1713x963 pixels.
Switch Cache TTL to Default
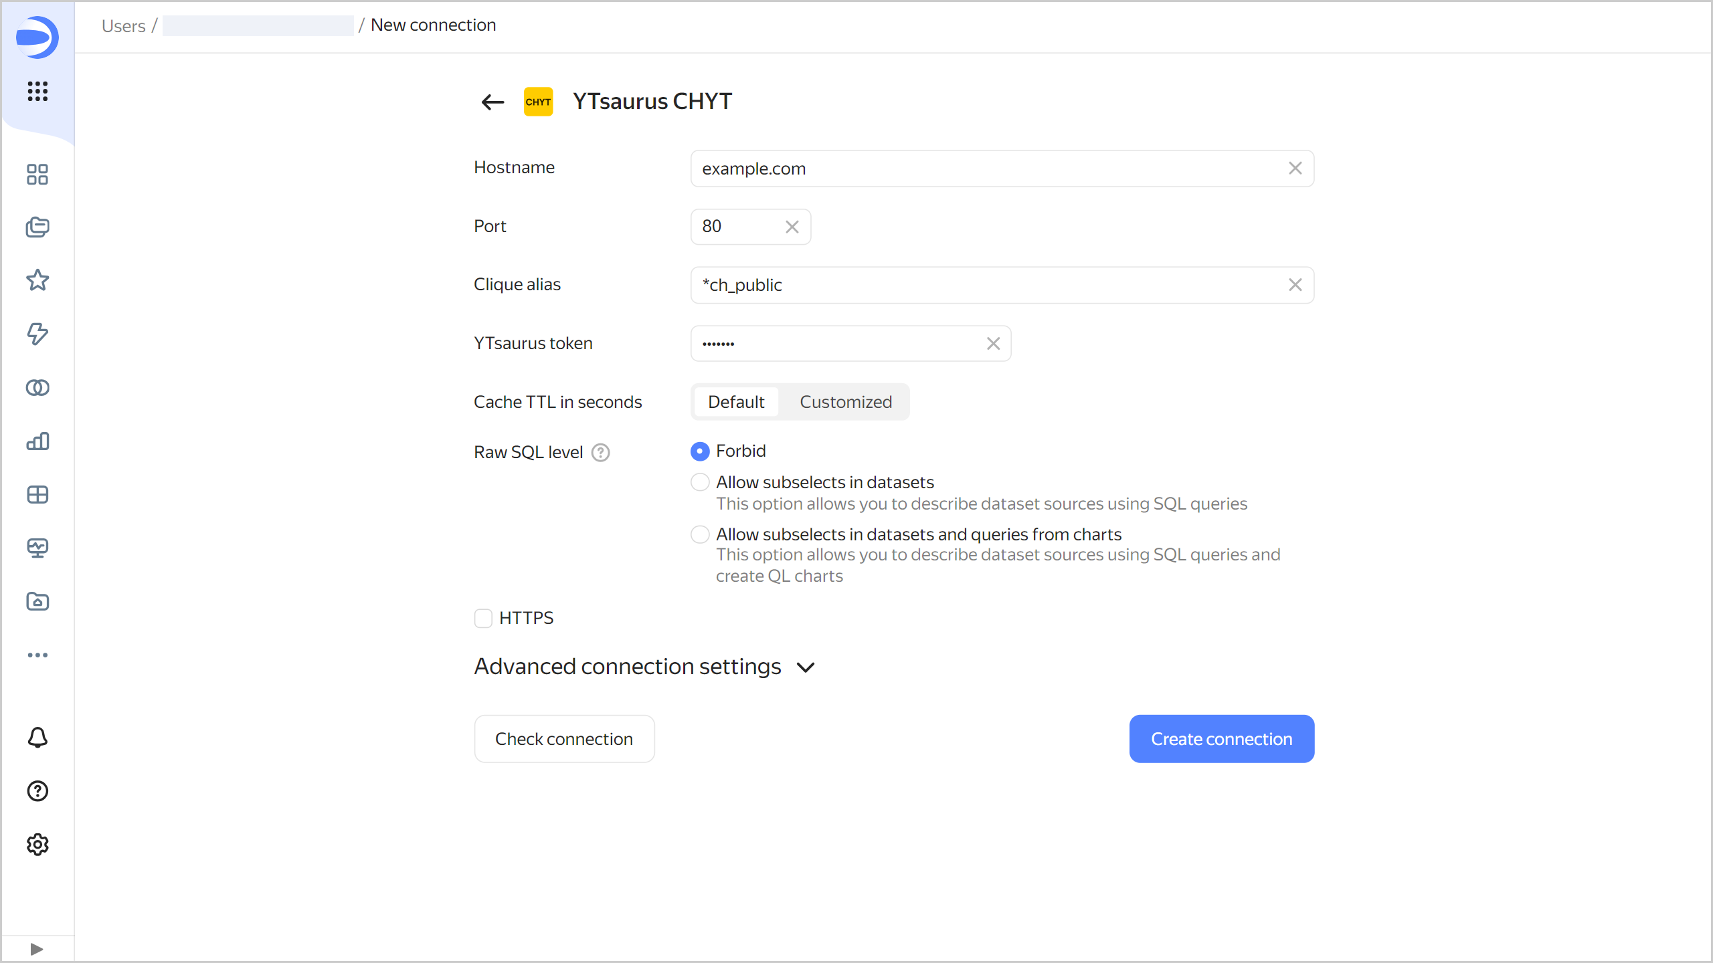tap(736, 402)
